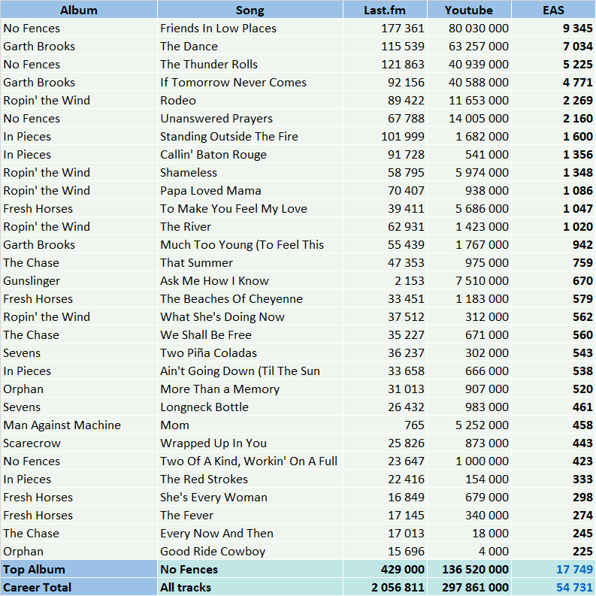This screenshot has height=596, width=596.
Task: Click Wrapped Up In You cell
Action: [250, 443]
